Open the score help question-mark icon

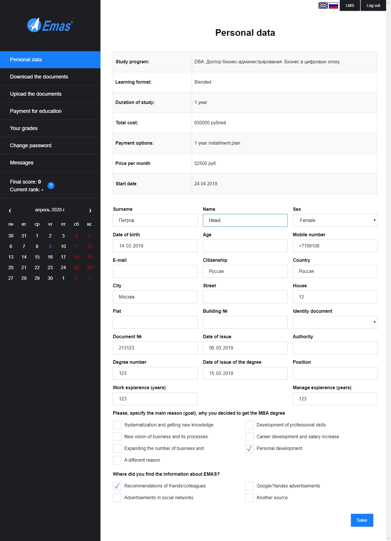[51, 186]
